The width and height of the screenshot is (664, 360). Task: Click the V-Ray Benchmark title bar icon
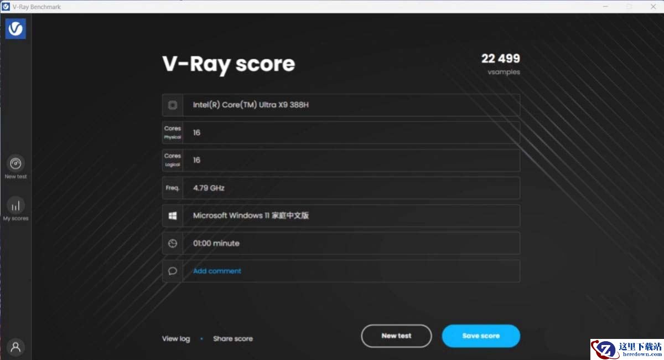tap(6, 7)
